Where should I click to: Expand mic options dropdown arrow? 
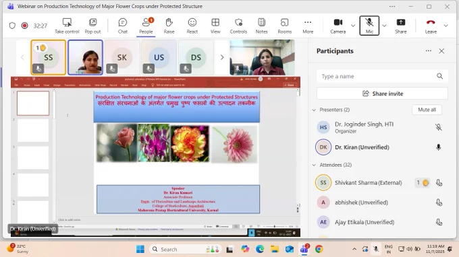384,26
